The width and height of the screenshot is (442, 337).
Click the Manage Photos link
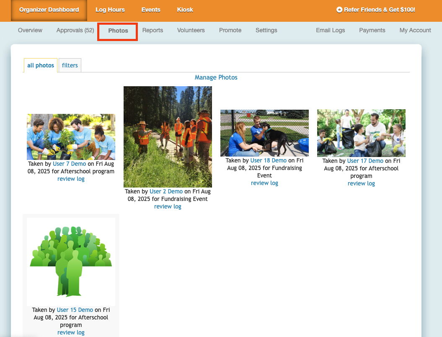pos(216,77)
